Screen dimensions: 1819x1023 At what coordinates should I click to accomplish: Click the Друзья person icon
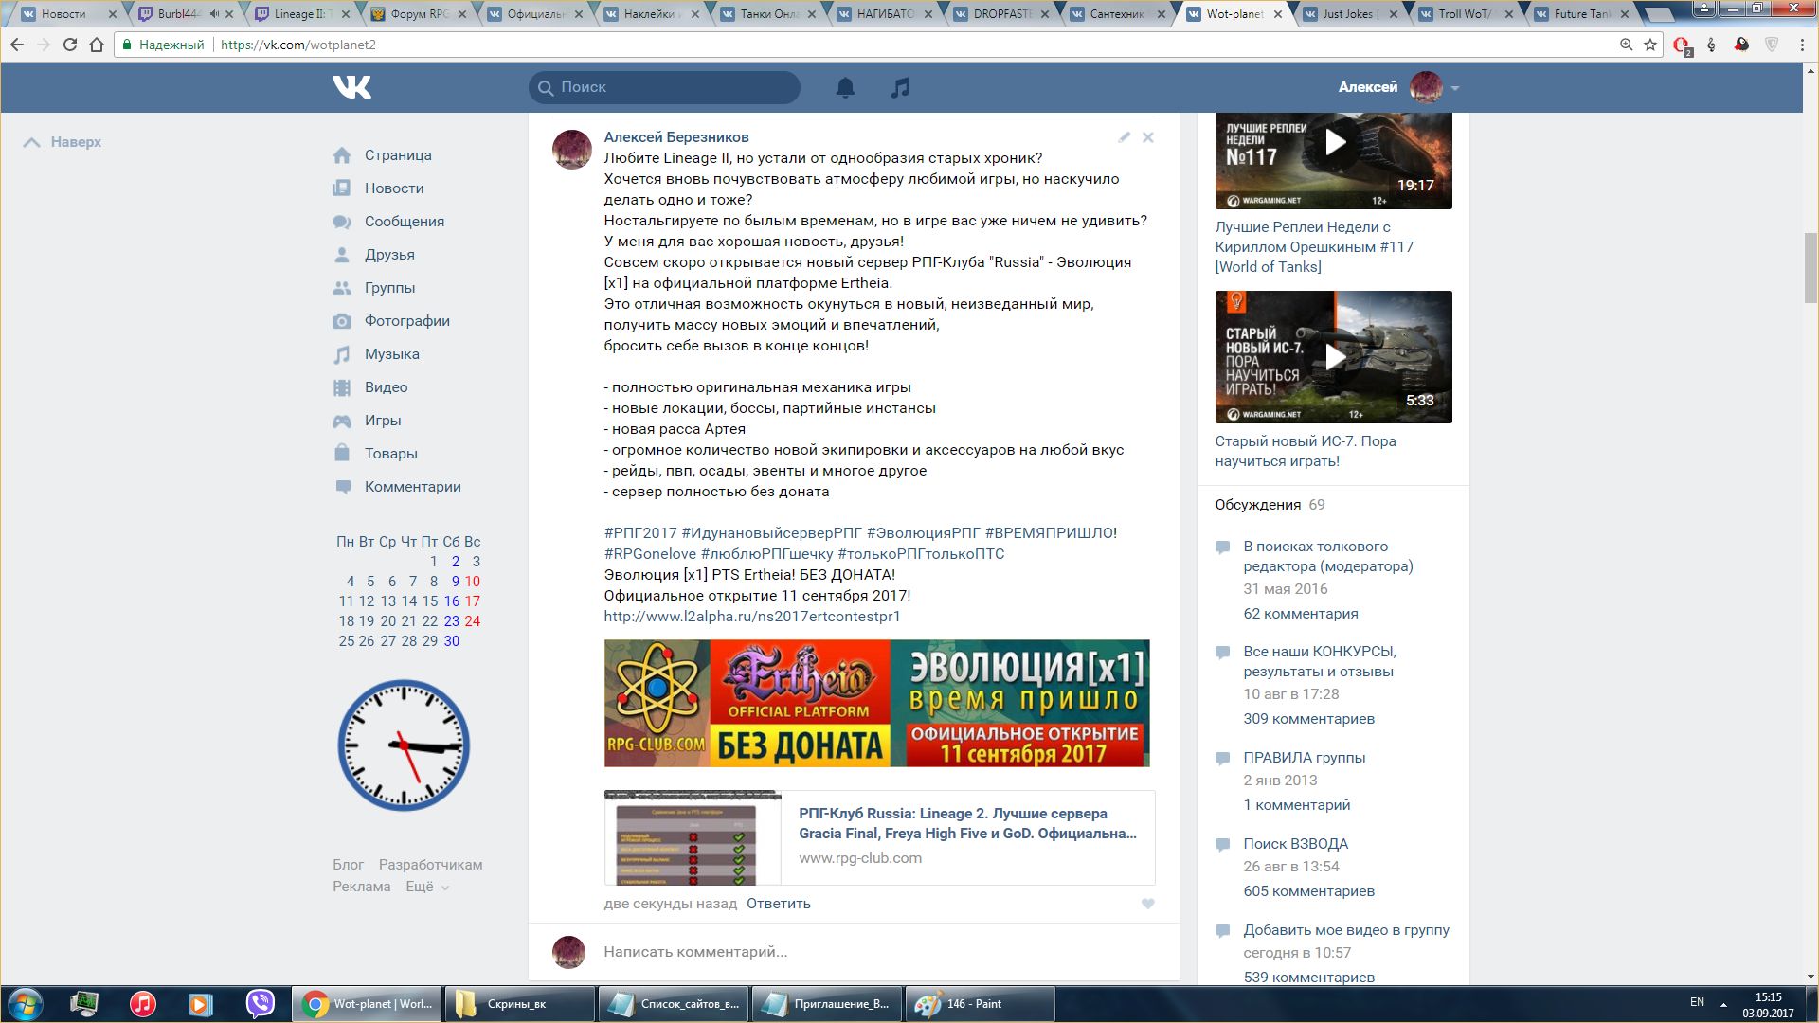tap(342, 255)
